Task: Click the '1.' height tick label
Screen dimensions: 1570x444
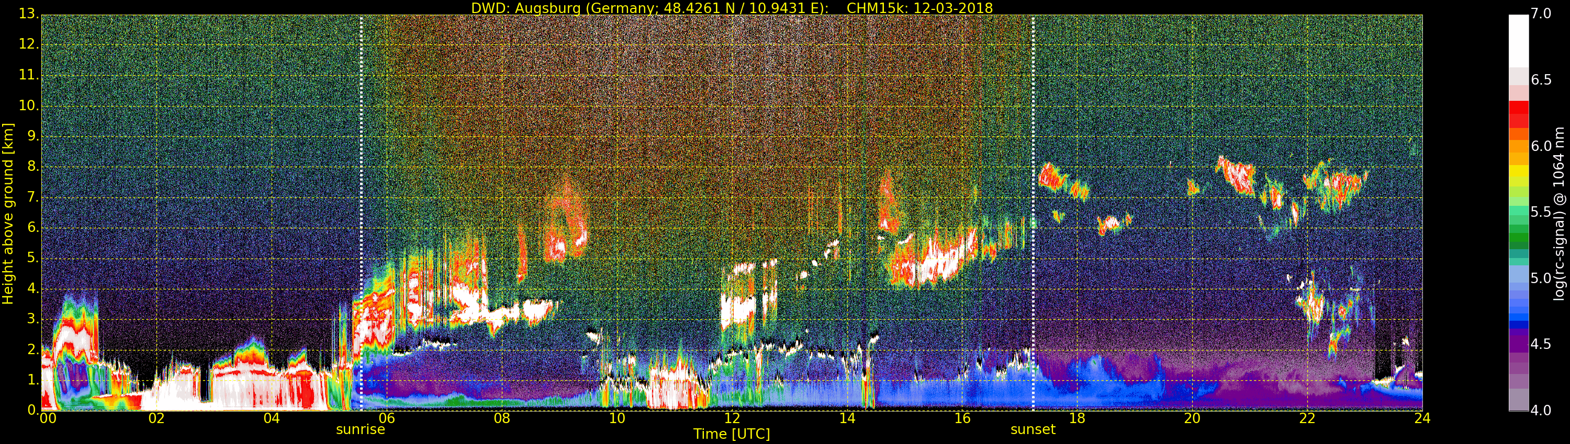Action: pos(33,380)
